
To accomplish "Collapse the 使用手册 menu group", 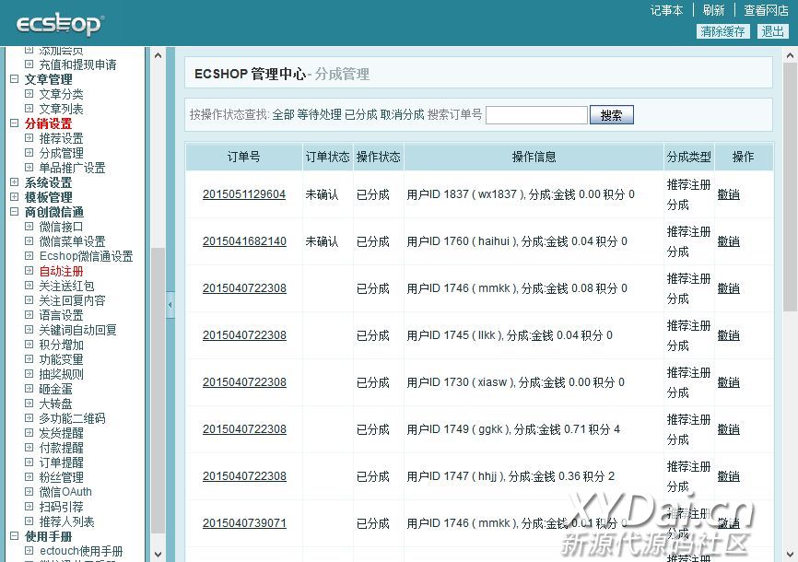I will pyautogui.click(x=14, y=536).
